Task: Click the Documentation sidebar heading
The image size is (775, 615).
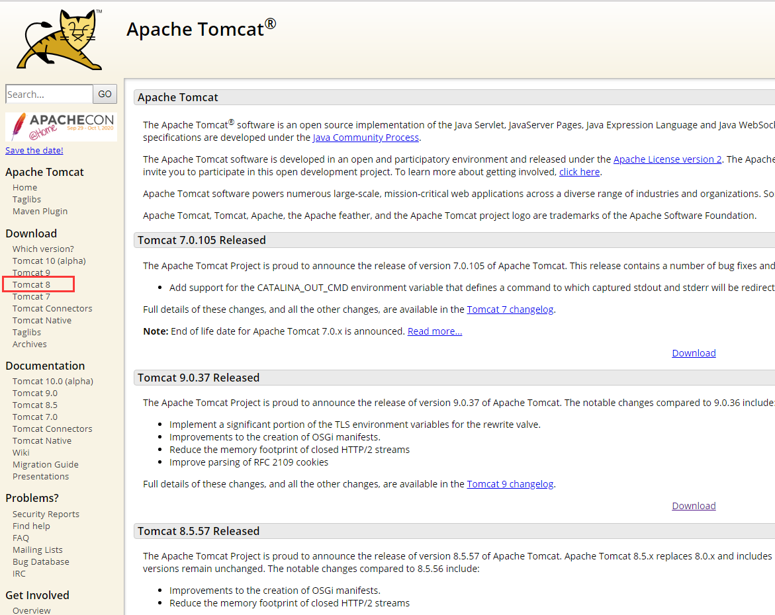Action: click(45, 366)
